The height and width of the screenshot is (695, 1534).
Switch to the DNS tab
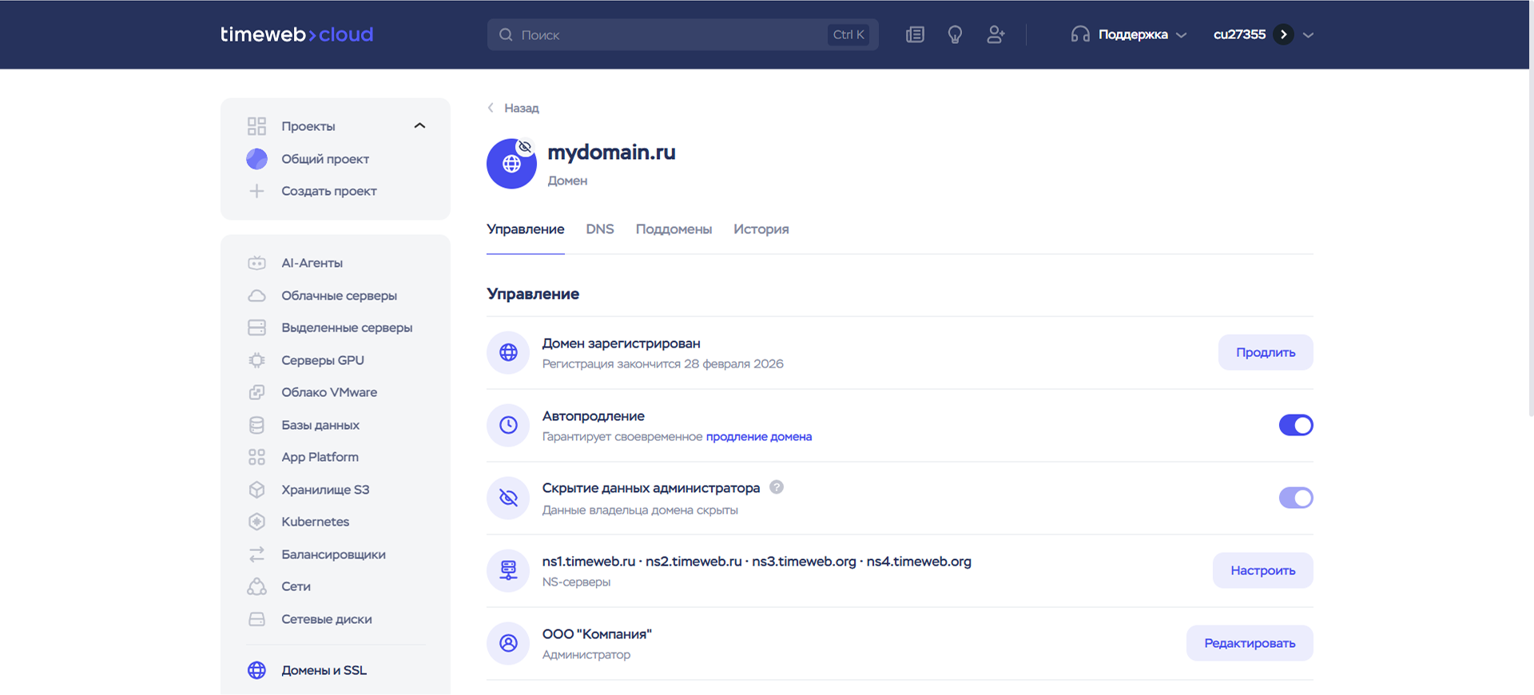pyautogui.click(x=599, y=229)
